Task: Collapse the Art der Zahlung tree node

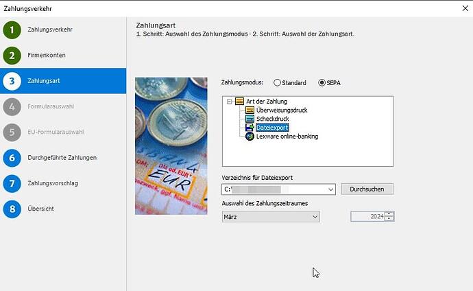Action: pos(229,102)
